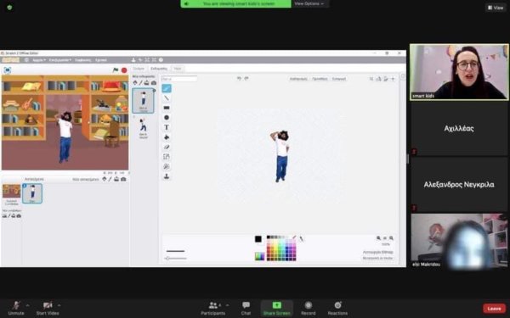Screen dimensions: 510x318
Task: Select the Text (T) tool
Action: point(167,127)
